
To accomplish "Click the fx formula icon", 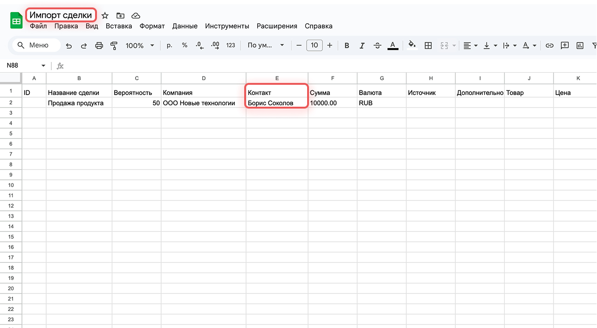I will coord(60,66).
